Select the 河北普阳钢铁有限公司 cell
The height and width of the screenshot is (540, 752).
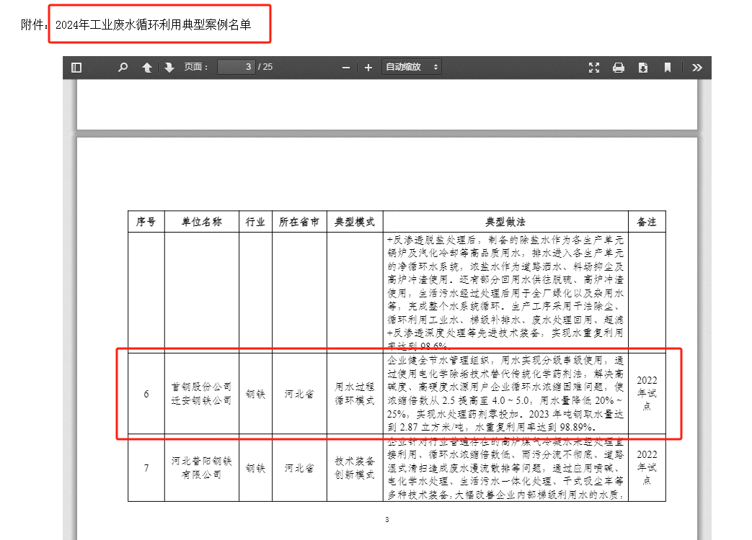point(201,468)
